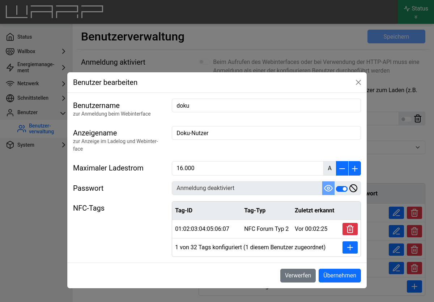Click the house icon beside Status

click(x=10, y=37)
